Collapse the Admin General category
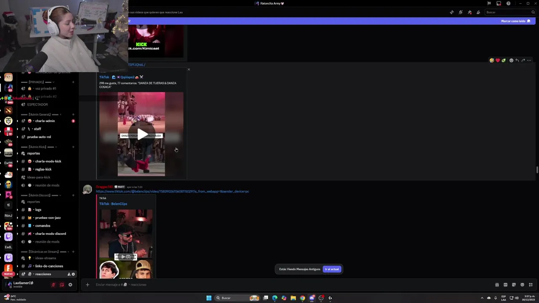The image size is (539, 303). (41, 114)
